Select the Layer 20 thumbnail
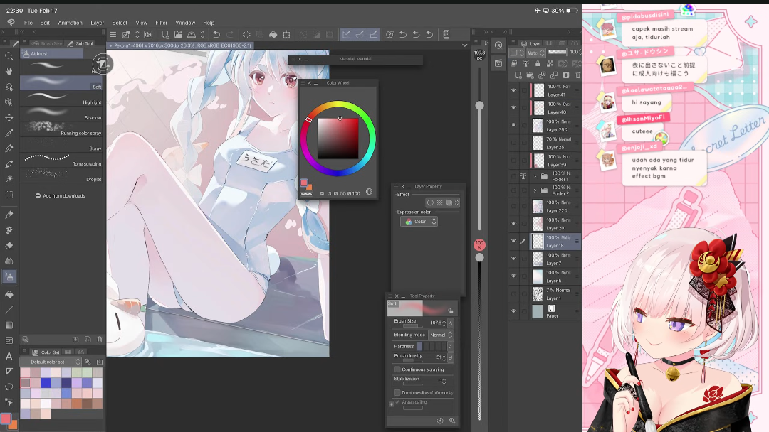This screenshot has height=432, width=769. point(538,224)
